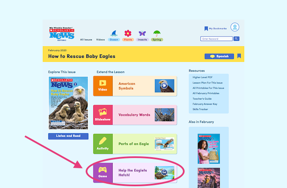
Task: Open the Vocabulary Words slideshow card
Action: [x=135, y=115]
